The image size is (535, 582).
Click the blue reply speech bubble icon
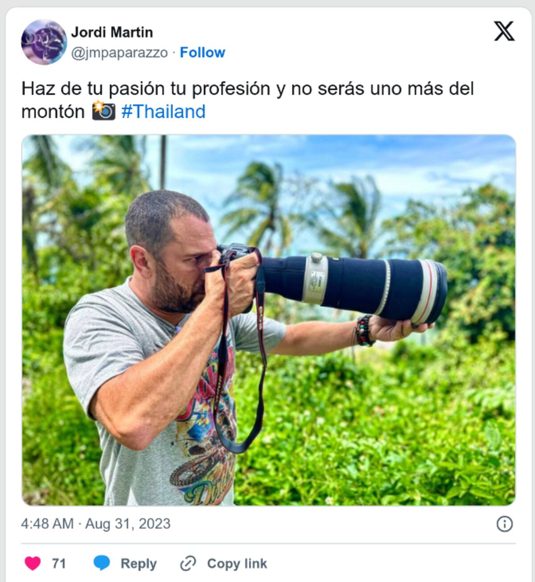pyautogui.click(x=102, y=563)
